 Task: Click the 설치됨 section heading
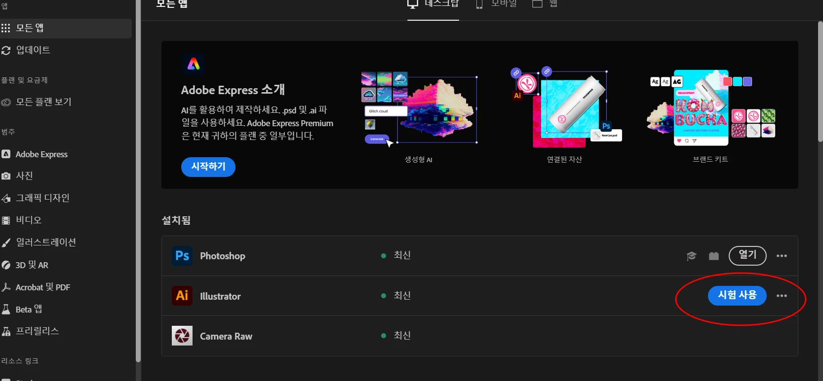click(x=176, y=220)
